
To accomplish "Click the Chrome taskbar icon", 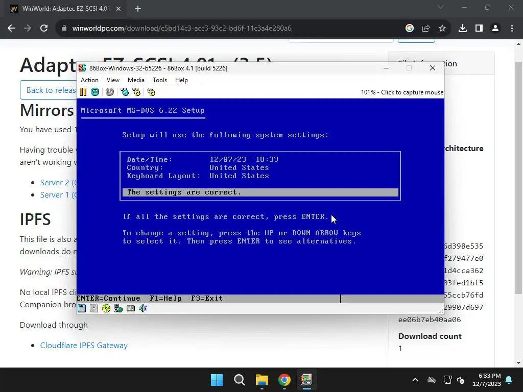I will click(x=284, y=380).
